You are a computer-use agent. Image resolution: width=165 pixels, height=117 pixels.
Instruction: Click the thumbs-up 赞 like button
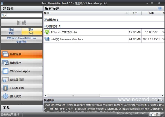click(155, 114)
